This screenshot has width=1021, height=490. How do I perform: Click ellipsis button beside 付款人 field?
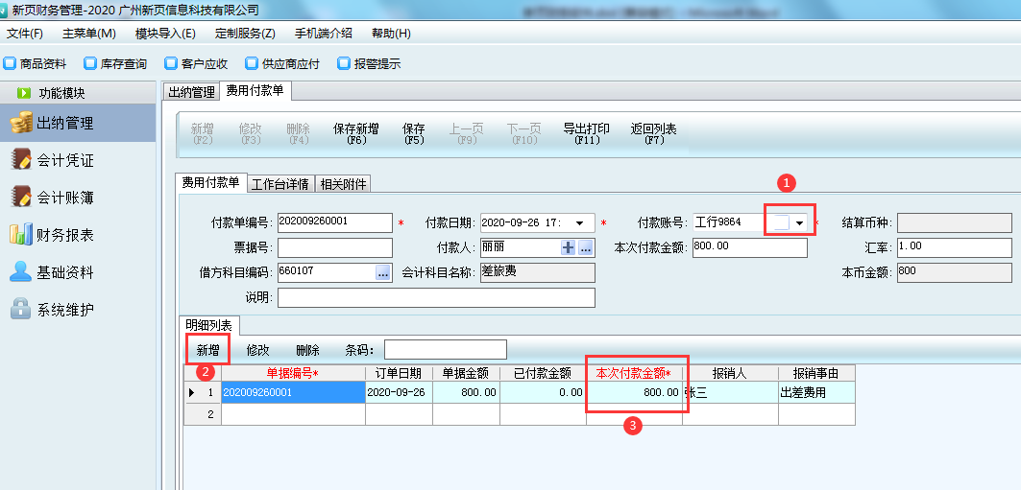(585, 247)
